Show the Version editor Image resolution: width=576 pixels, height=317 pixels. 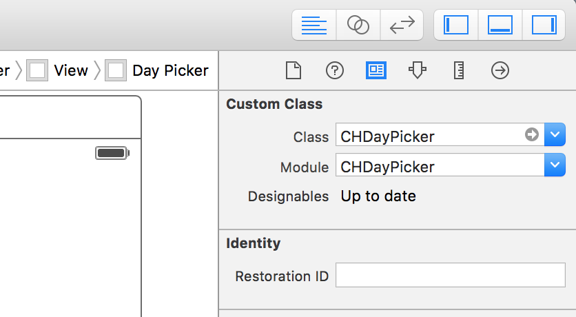tap(402, 25)
